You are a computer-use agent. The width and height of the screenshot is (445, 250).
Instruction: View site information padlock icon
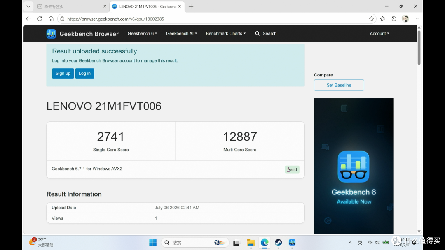(x=63, y=19)
